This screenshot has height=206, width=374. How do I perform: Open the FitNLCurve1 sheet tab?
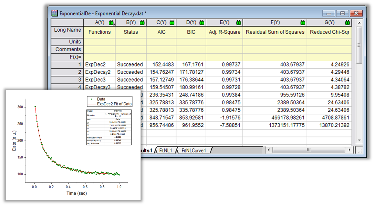click(194, 150)
